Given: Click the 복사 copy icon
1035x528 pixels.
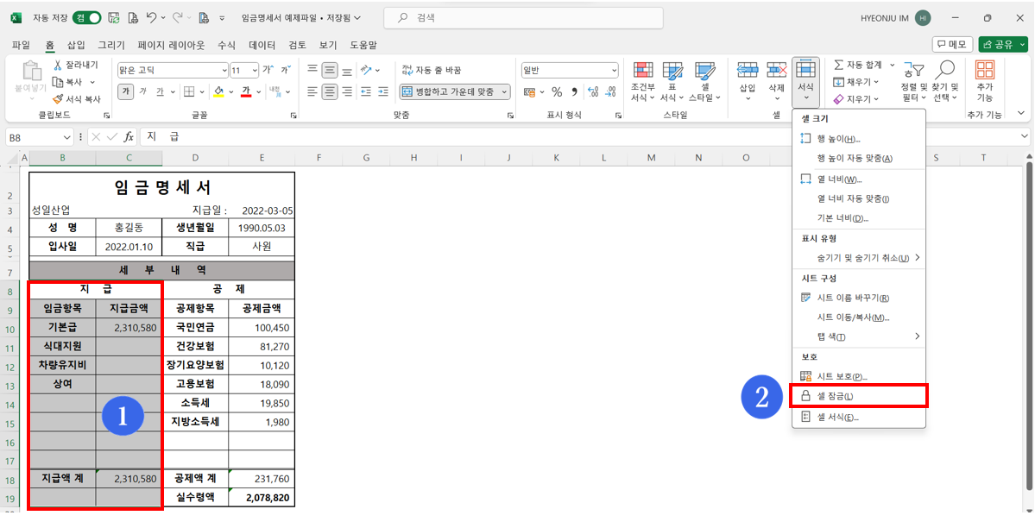Looking at the screenshot, I should coord(58,82).
